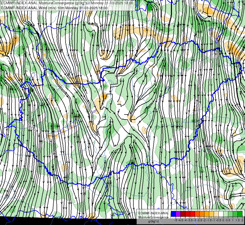The image size is (245, 225).
Task: Select the dark red swatch from -4.5 to -4
Action: tap(183, 214)
